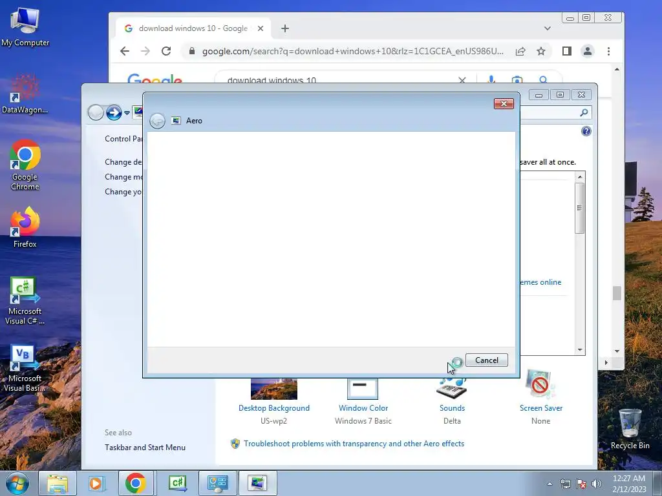The width and height of the screenshot is (662, 496).
Task: Open Windows Explorer from the taskbar
Action: [x=58, y=483]
